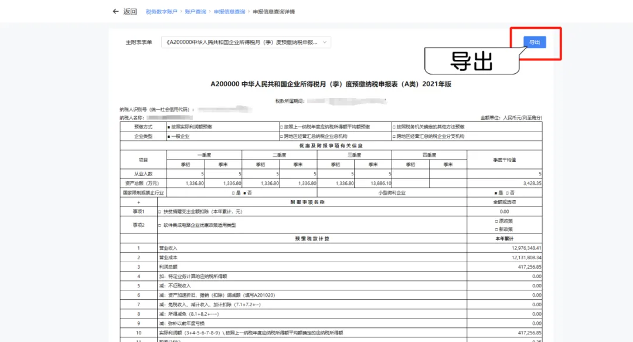Click the 申报信息查询详情 breadcrumb text
This screenshot has width=633, height=342.
(x=274, y=12)
